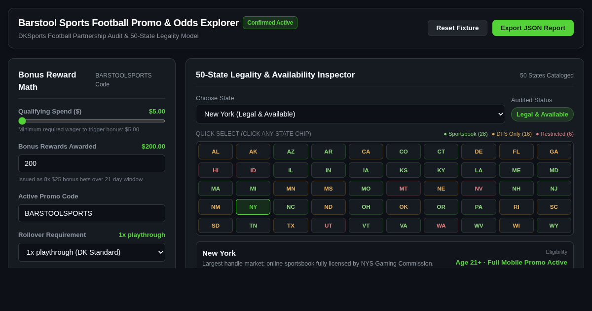Choose the NH state chip
This screenshot has width=592, height=311.
coord(517,189)
